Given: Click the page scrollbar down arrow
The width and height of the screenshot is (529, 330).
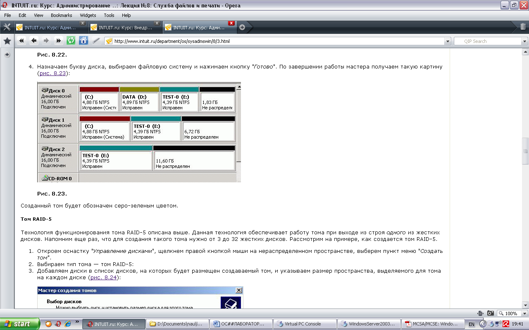Looking at the screenshot, I should click(x=525, y=305).
